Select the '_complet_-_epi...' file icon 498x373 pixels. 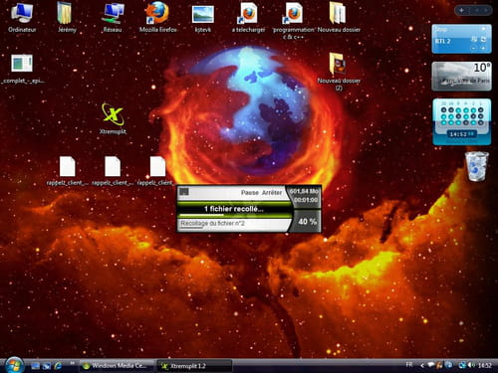pos(22,69)
